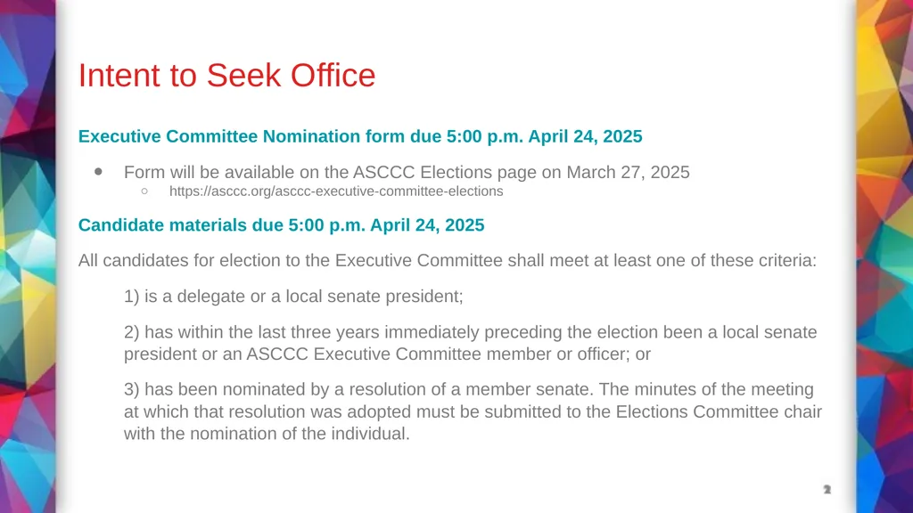The height and width of the screenshot is (513, 913).
Task: Click the 'All candidates for election' sentence
Action: (x=448, y=261)
